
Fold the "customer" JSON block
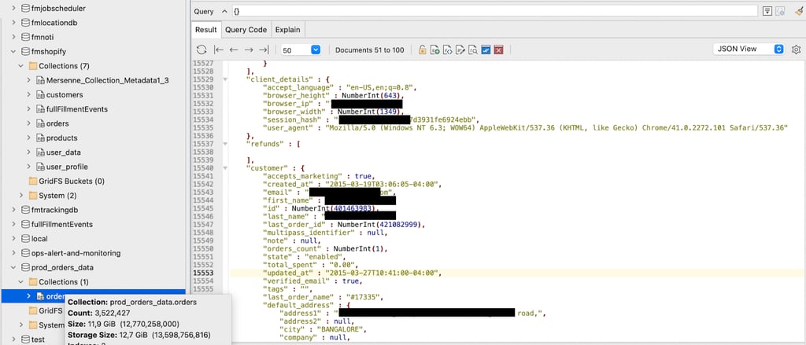click(x=225, y=167)
